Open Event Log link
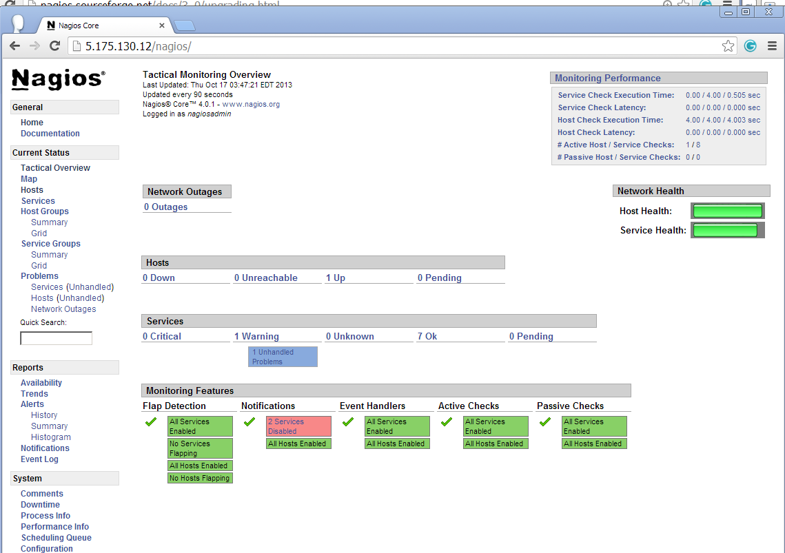 39,459
